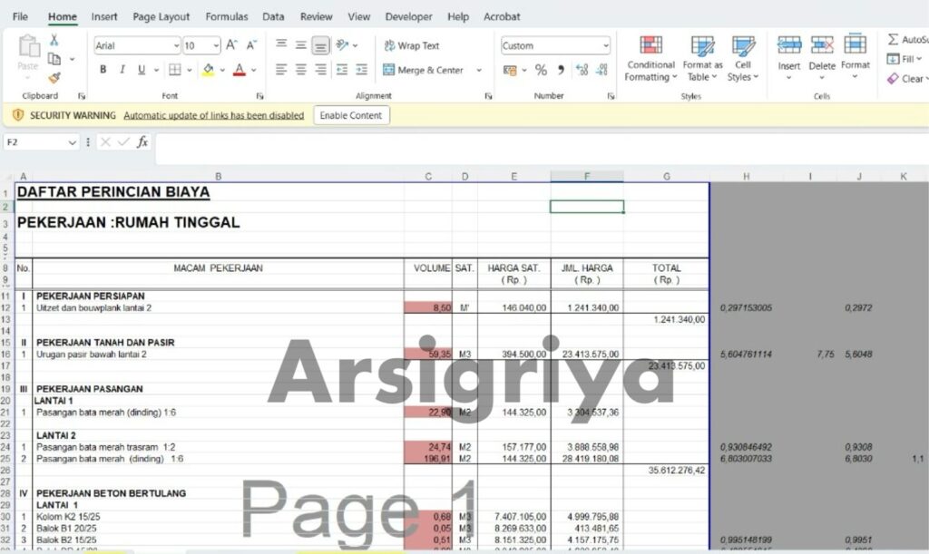The height and width of the screenshot is (554, 929).
Task: Open the Arial font name dropdown
Action: tap(176, 45)
